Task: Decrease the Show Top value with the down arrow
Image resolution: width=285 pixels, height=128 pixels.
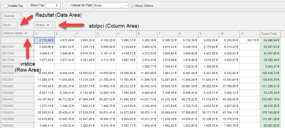Action: [61, 7]
